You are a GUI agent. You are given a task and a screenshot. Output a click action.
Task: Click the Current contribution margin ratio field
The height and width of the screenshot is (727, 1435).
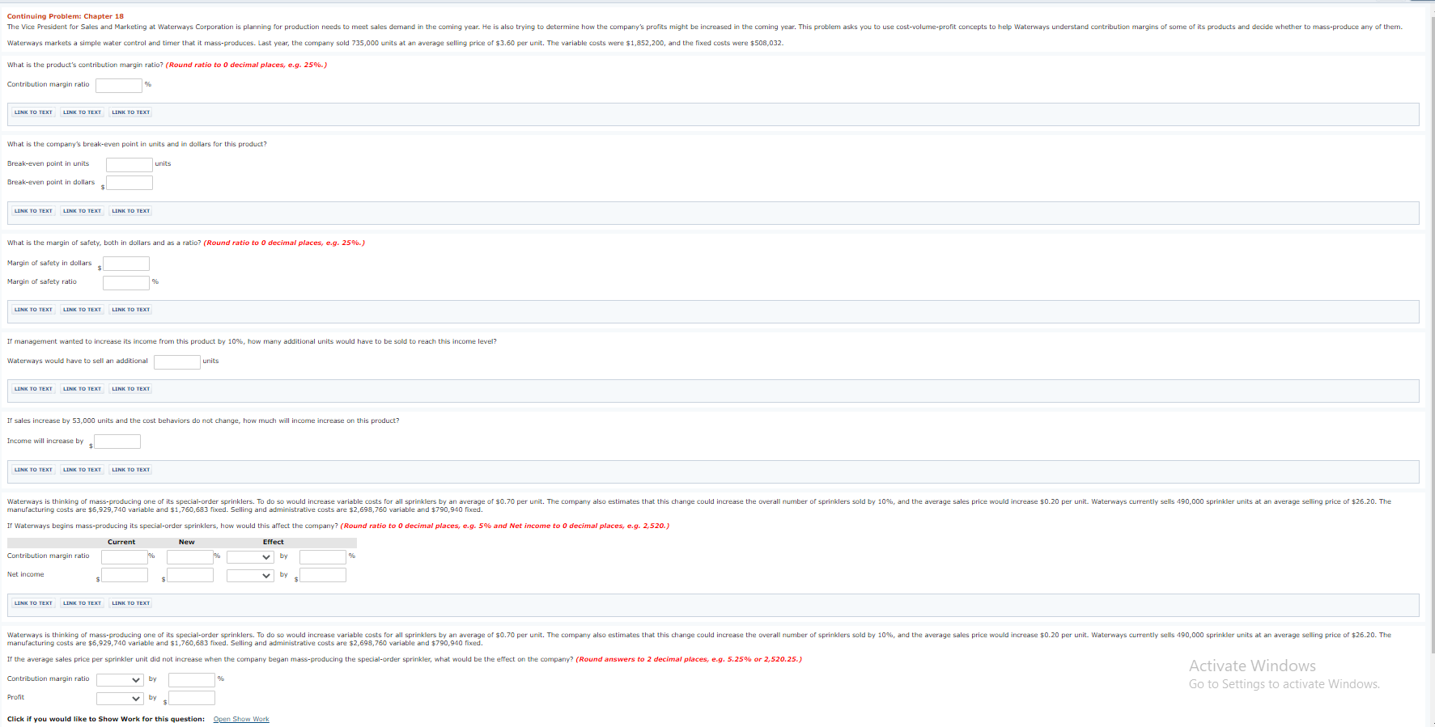[x=125, y=556]
